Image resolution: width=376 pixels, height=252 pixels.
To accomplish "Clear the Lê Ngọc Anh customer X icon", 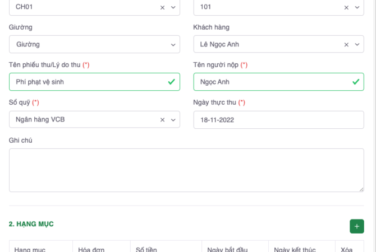I will pos(347,44).
